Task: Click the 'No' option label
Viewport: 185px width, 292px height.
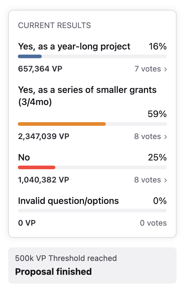Action: (x=24, y=157)
